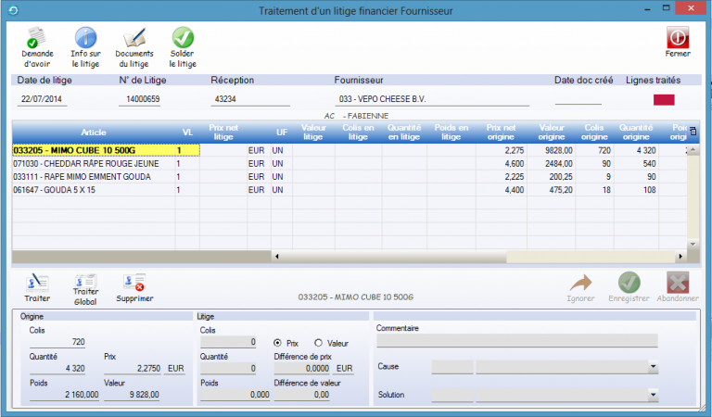Expand the Solution dropdown
Screen dimensions: 712x417
click(653, 396)
